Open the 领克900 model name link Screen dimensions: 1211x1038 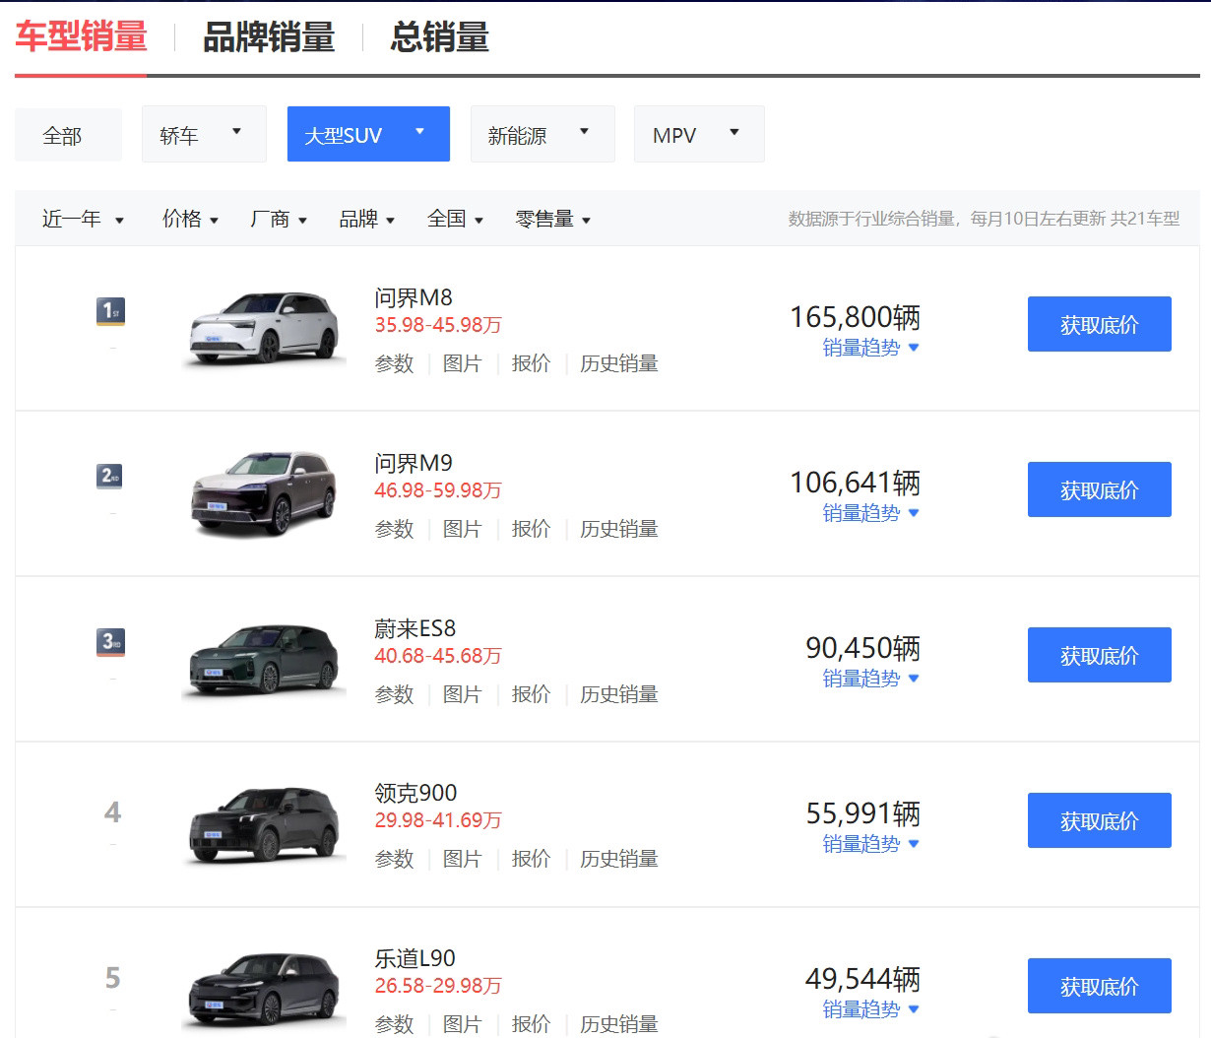click(415, 793)
